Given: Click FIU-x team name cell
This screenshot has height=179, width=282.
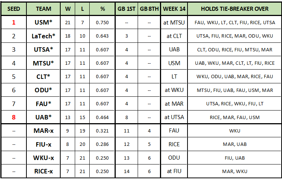Looking at the screenshot, I should [44, 144].
